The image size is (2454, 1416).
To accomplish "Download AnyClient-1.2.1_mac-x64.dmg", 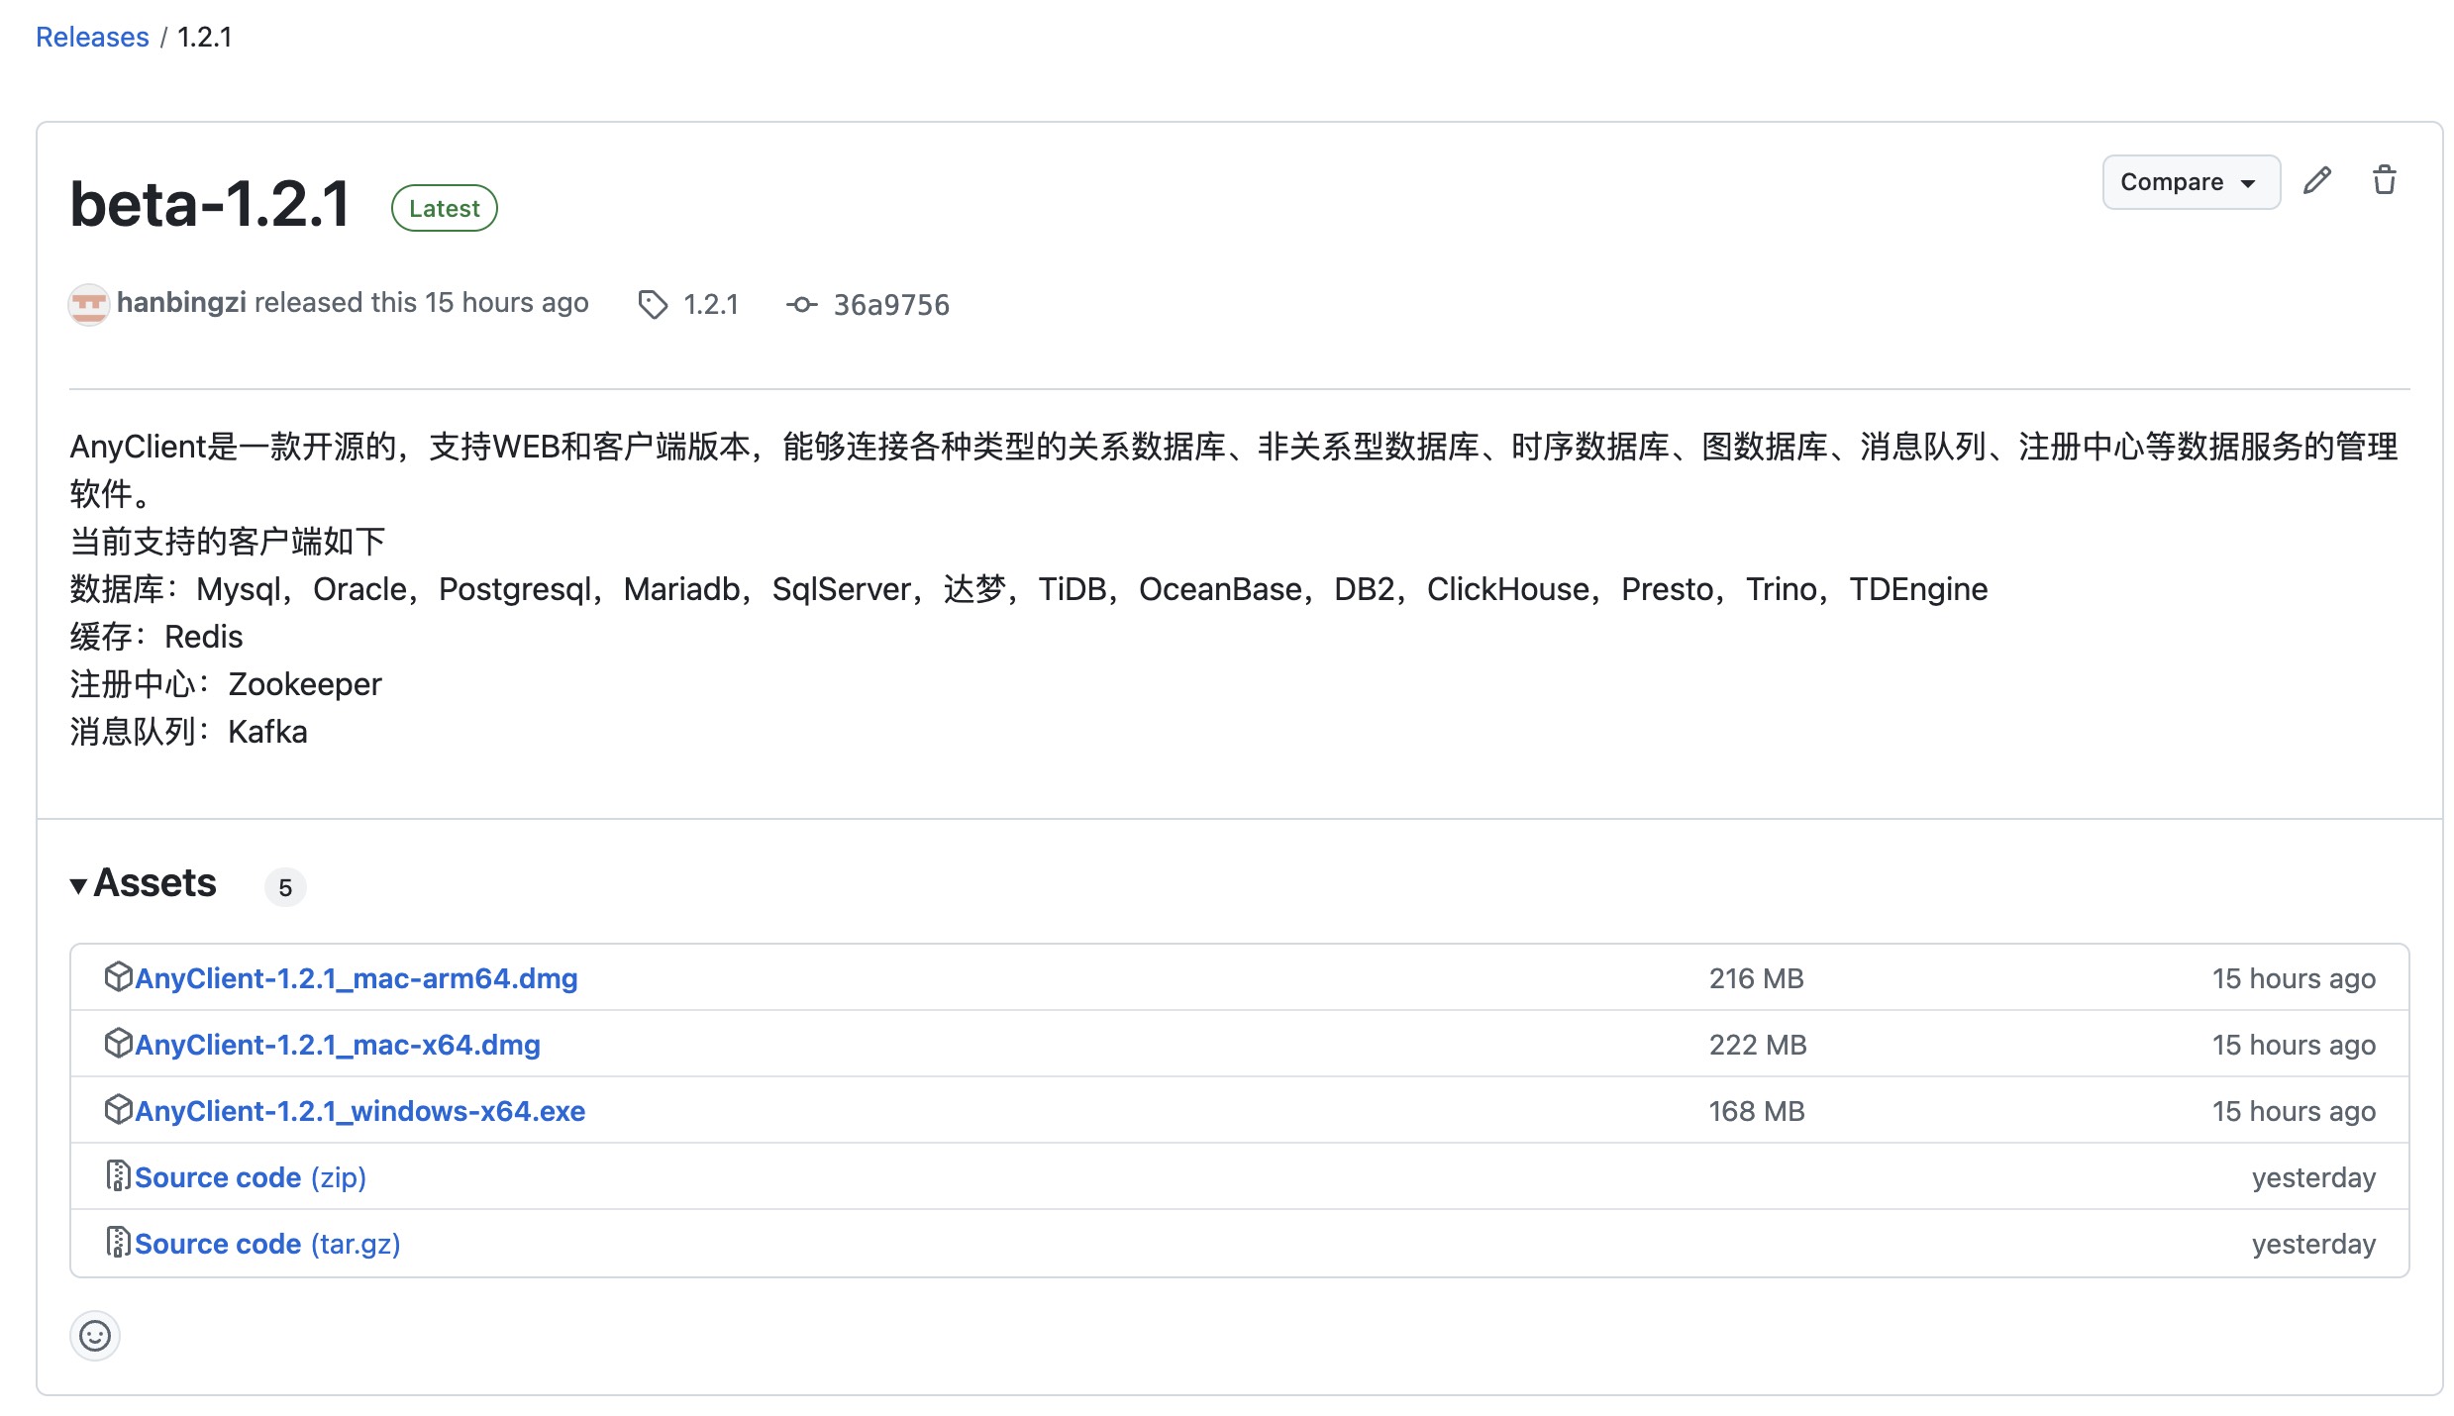I will tap(338, 1045).
